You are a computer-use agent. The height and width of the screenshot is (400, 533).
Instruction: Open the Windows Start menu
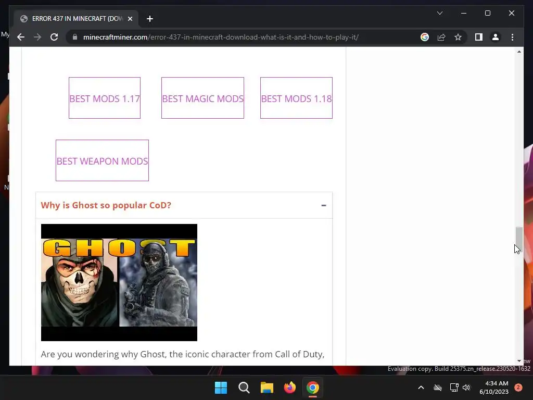tap(221, 387)
